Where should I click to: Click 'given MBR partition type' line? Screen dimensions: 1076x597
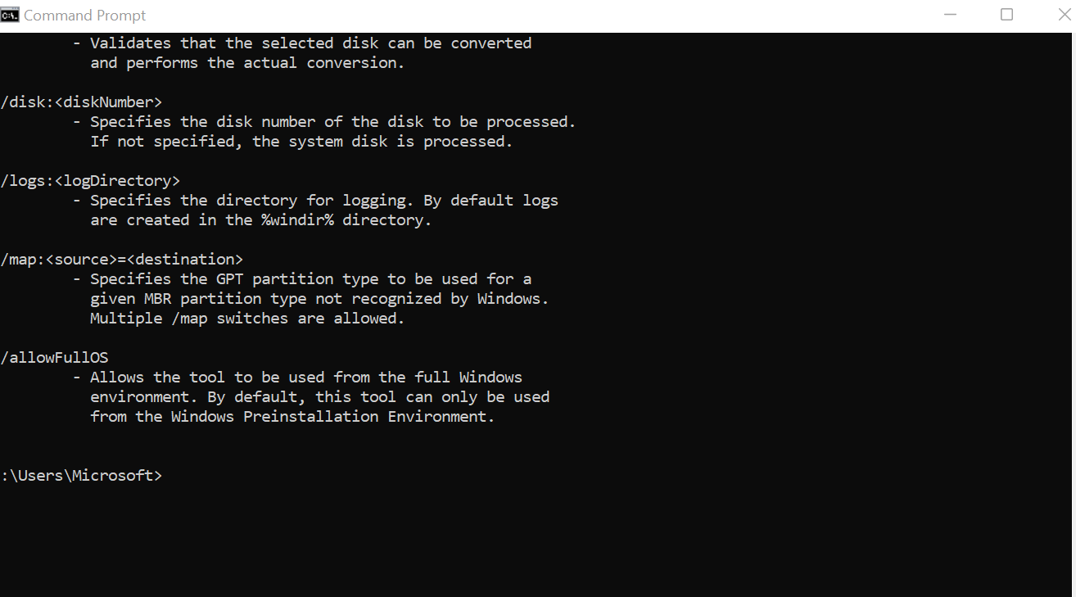319,299
